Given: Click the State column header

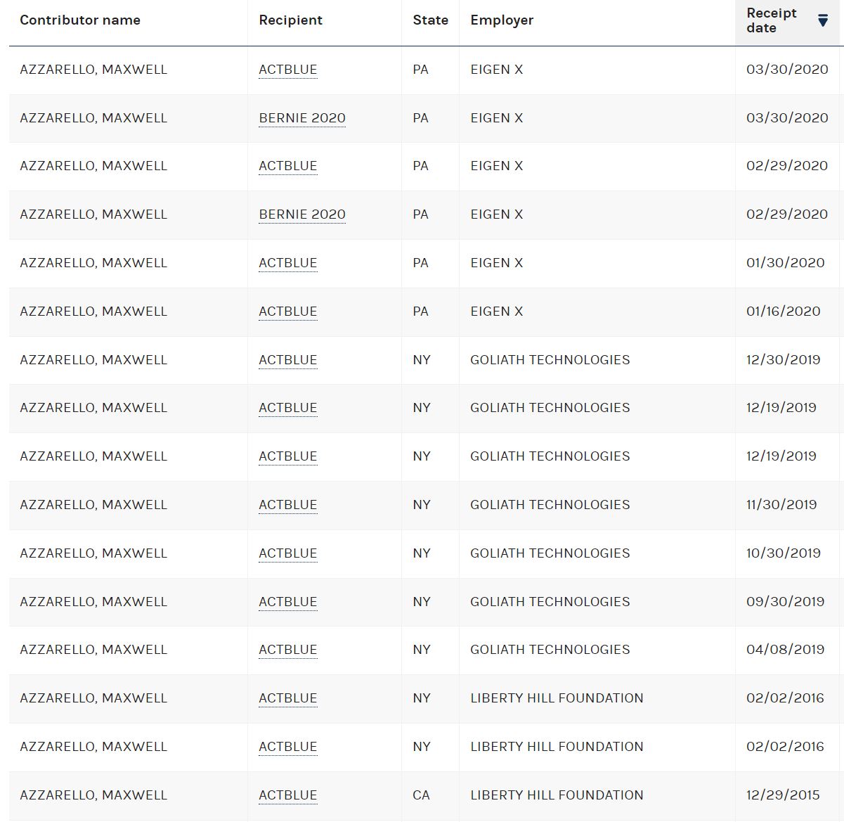Looking at the screenshot, I should tap(430, 20).
